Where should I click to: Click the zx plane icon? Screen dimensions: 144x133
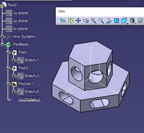tap(9, 29)
